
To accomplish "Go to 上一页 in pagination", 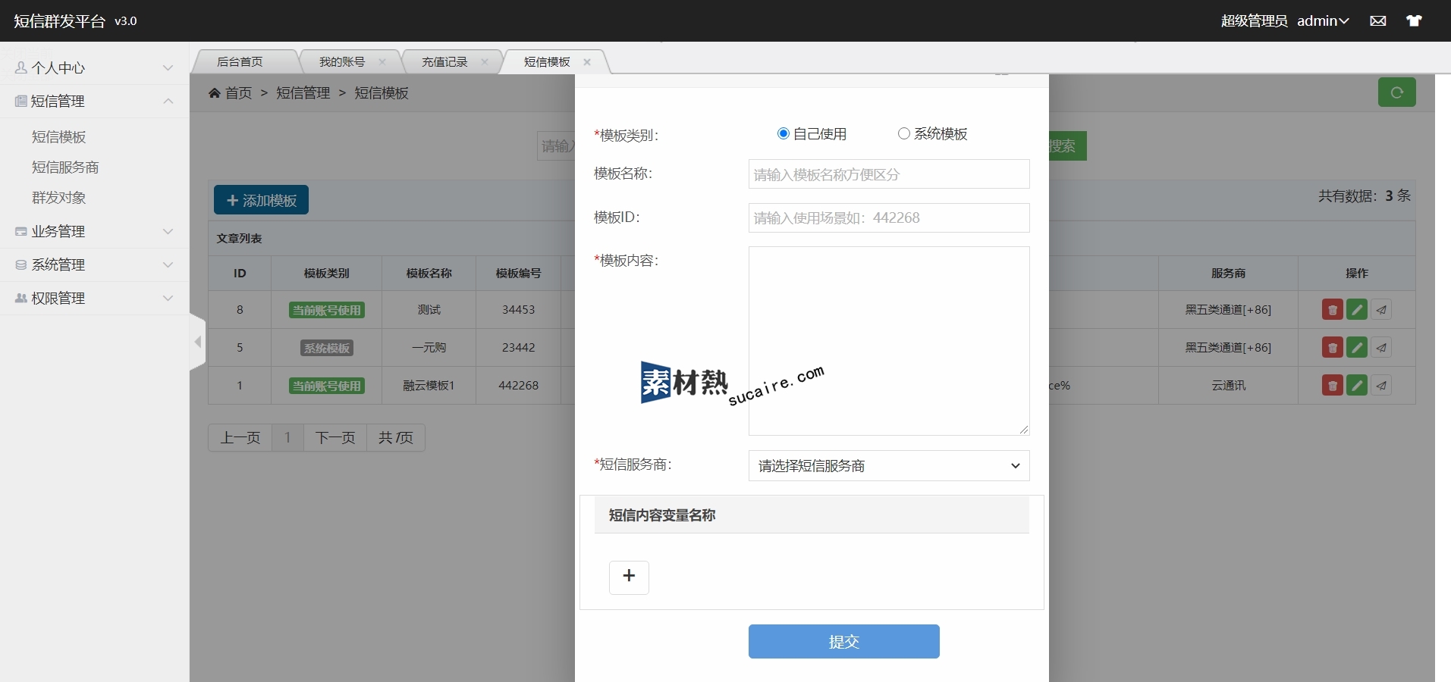I will click(x=240, y=438).
